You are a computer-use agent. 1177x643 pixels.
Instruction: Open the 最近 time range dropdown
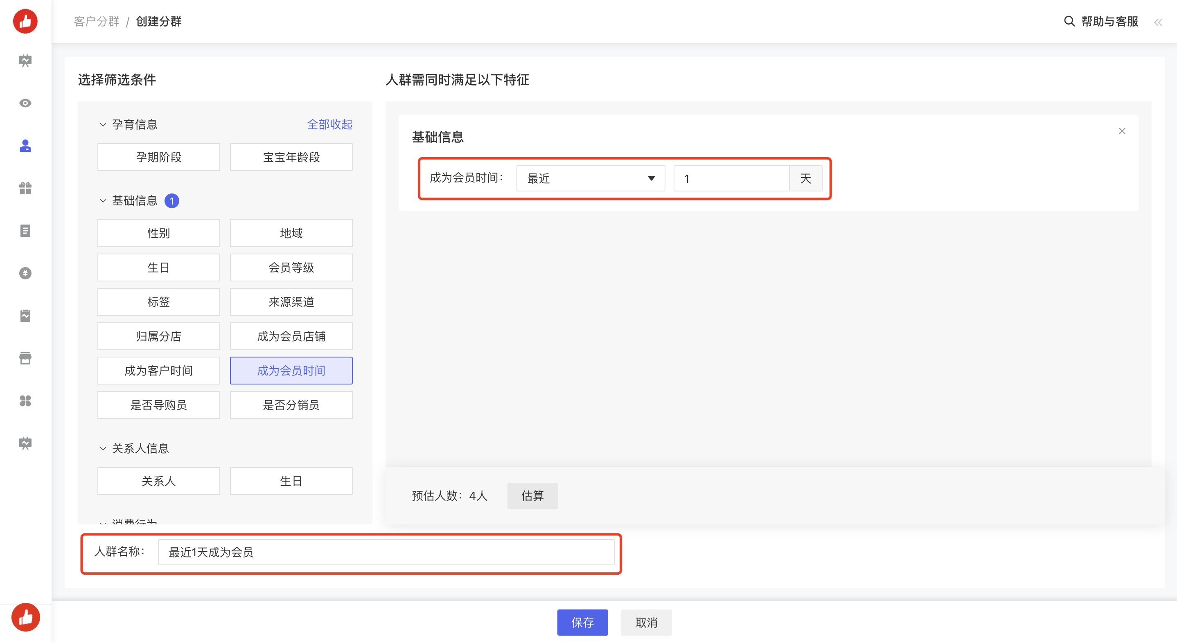pyautogui.click(x=590, y=178)
